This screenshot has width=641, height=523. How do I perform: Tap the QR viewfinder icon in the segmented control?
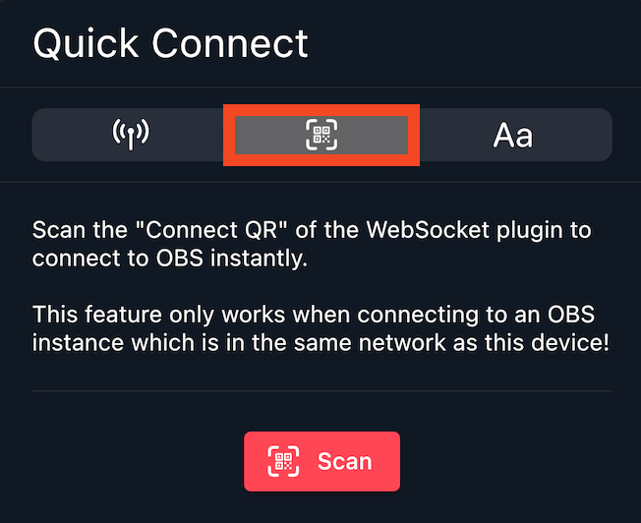click(321, 135)
